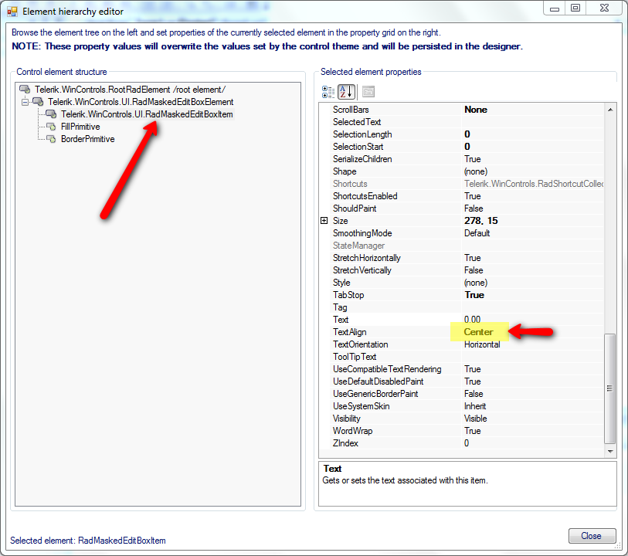Select the StateManager property label
The image size is (628, 556).
[x=358, y=246]
